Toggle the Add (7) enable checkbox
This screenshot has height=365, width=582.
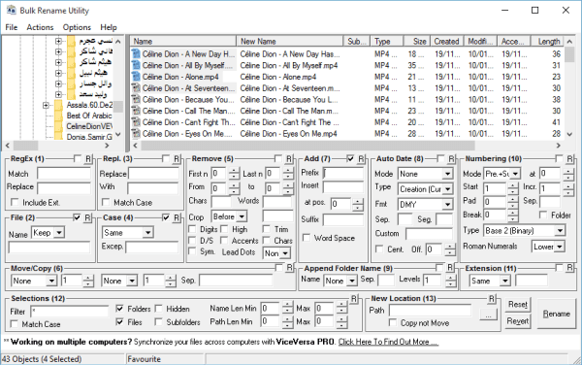tap(350, 159)
